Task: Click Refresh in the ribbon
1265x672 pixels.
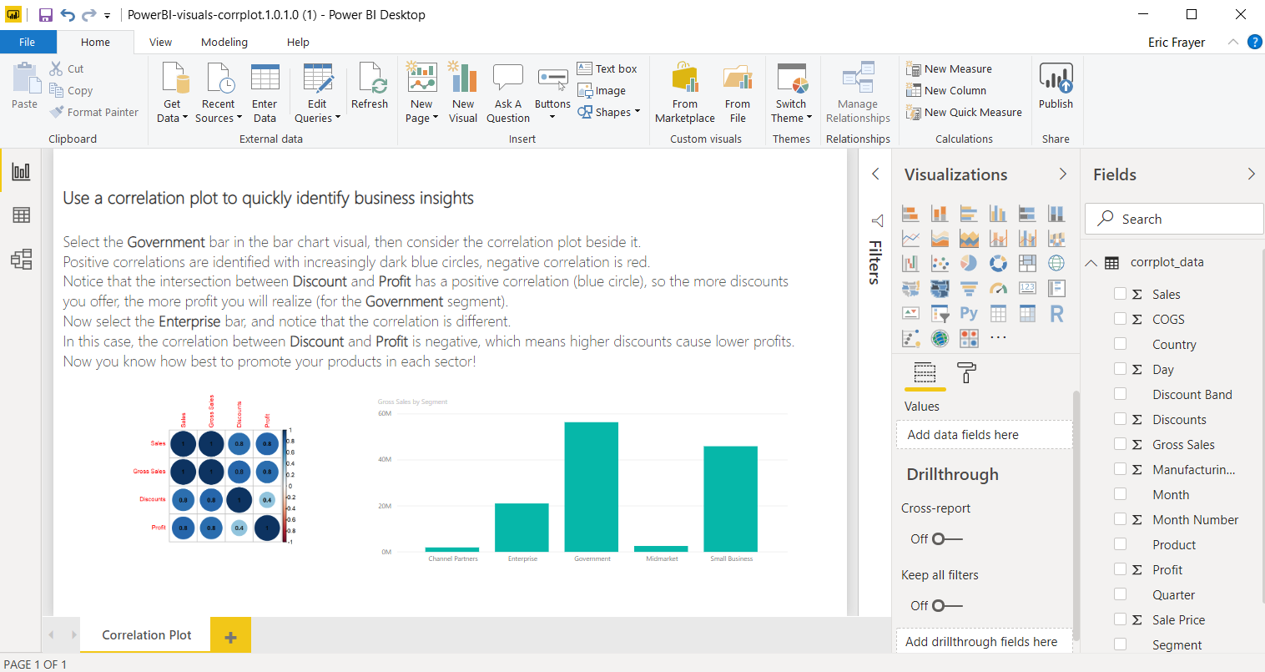Action: pos(370,86)
